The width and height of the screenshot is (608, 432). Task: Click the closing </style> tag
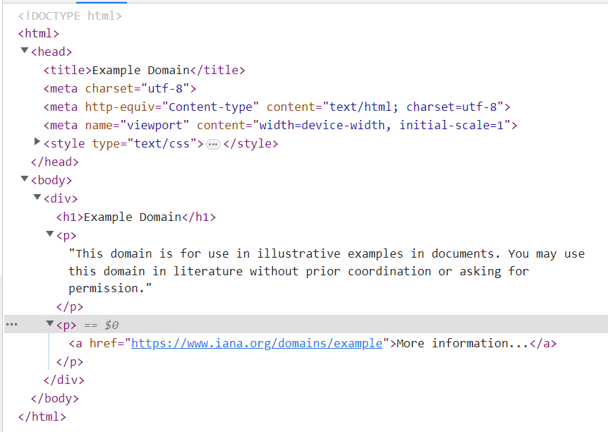(251, 143)
